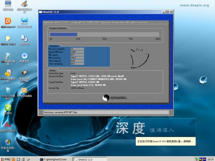Click the Ghost32 11.0 window title icon
Screen dimensions: 215x161
[x=40, y=12]
